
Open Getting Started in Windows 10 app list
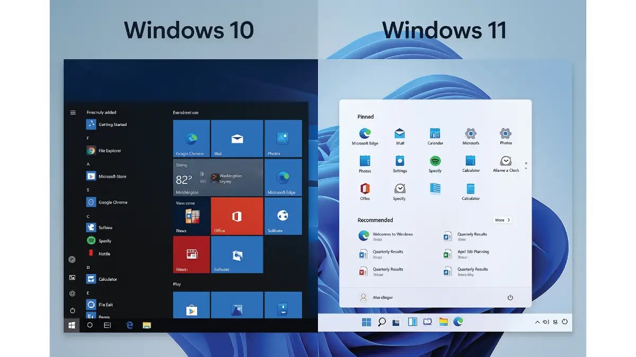tap(107, 125)
